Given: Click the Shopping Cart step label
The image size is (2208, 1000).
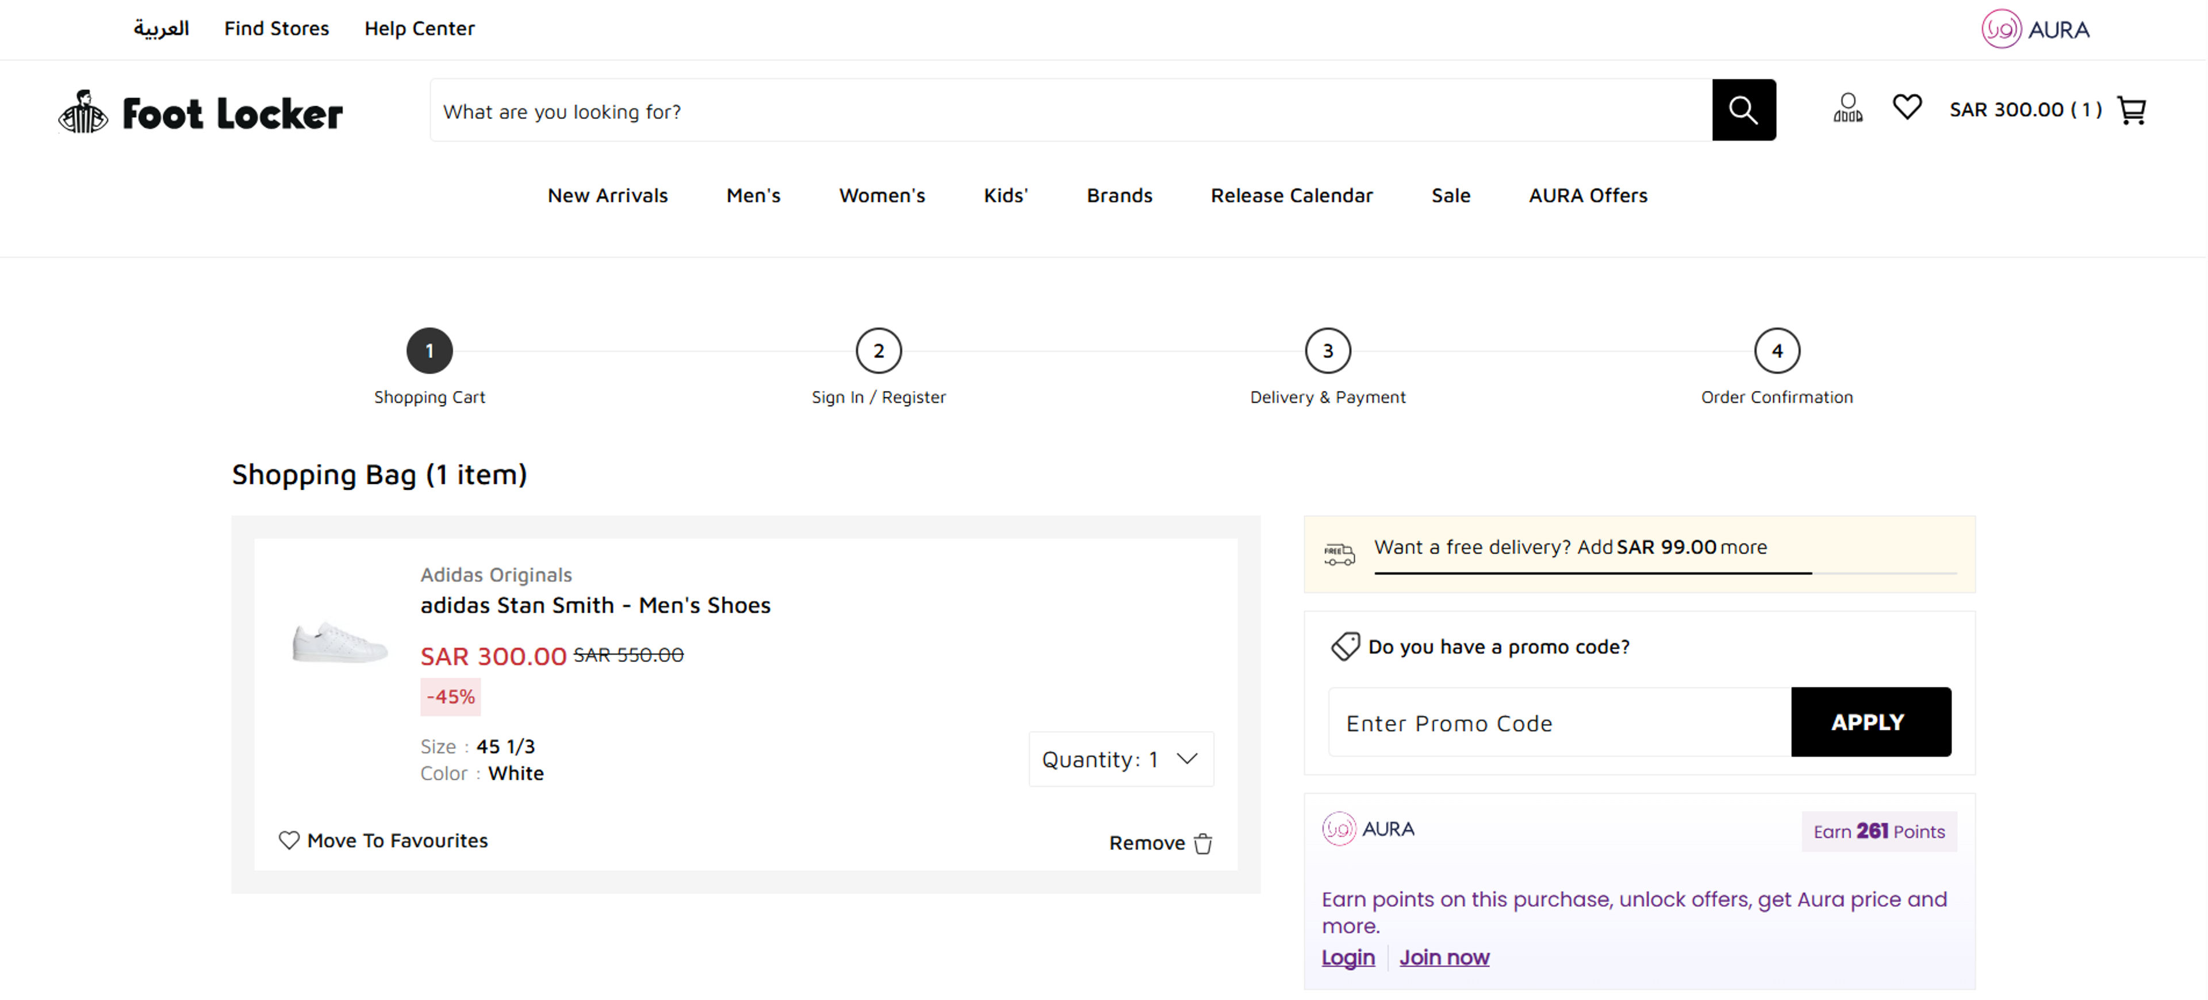Looking at the screenshot, I should [430, 397].
